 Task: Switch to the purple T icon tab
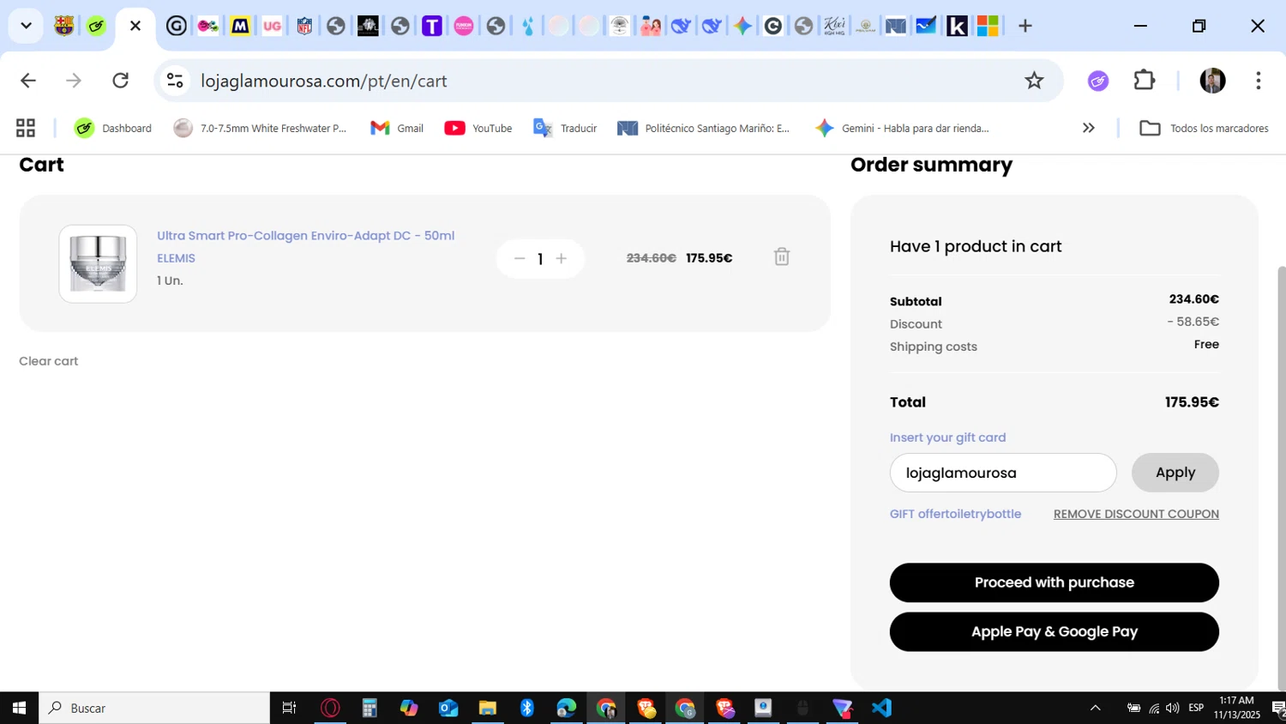pyautogui.click(x=432, y=26)
